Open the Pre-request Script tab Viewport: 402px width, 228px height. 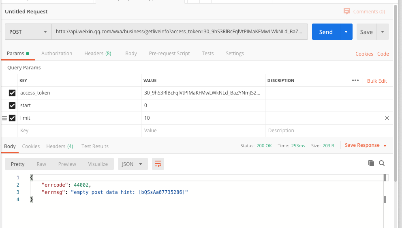(169, 53)
